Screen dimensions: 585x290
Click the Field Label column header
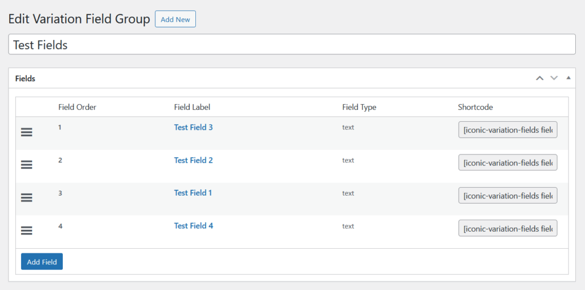click(192, 108)
